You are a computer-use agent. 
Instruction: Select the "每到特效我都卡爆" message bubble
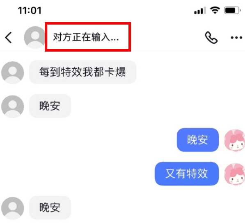[x=82, y=72]
